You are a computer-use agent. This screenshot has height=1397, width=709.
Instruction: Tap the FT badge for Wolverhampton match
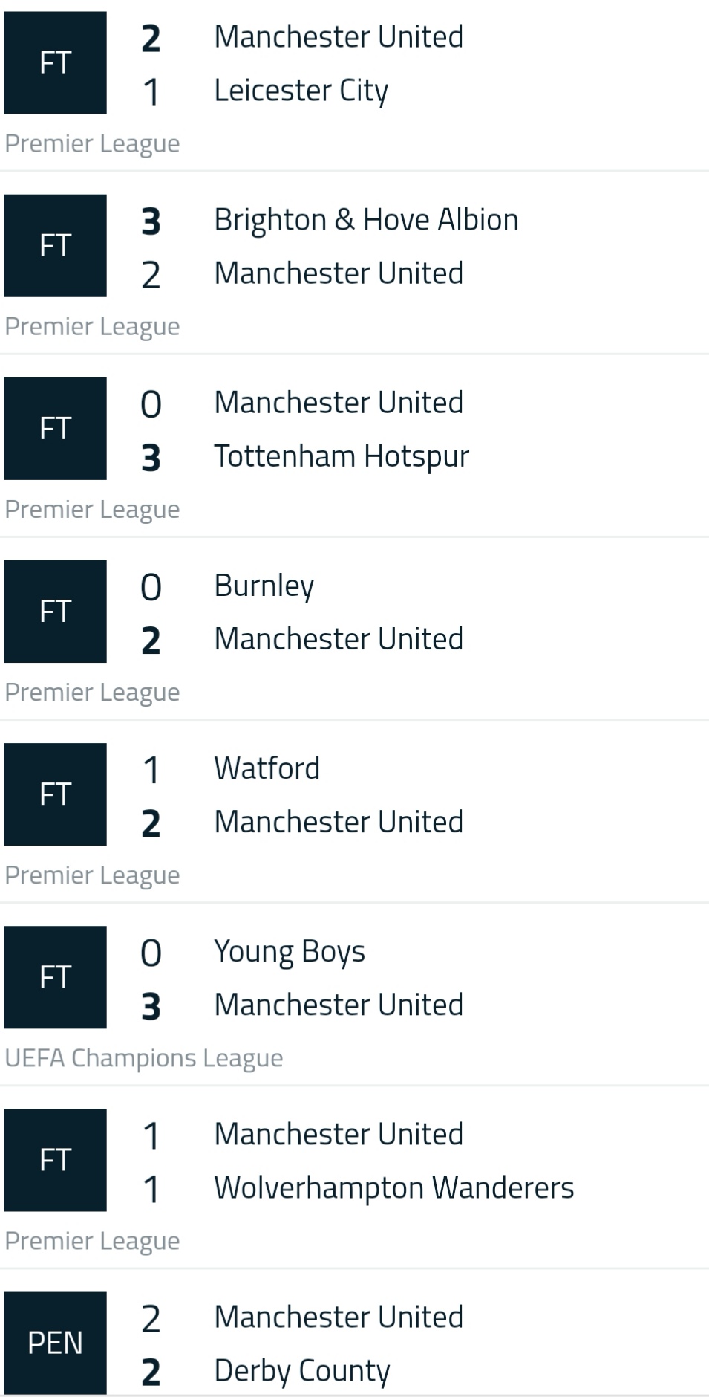pyautogui.click(x=56, y=1159)
